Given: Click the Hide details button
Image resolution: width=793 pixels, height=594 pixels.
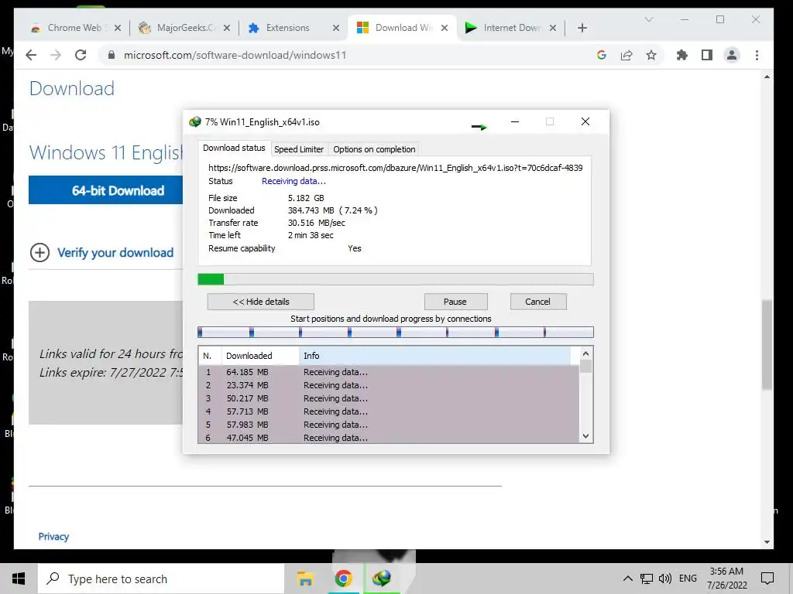Looking at the screenshot, I should (260, 302).
